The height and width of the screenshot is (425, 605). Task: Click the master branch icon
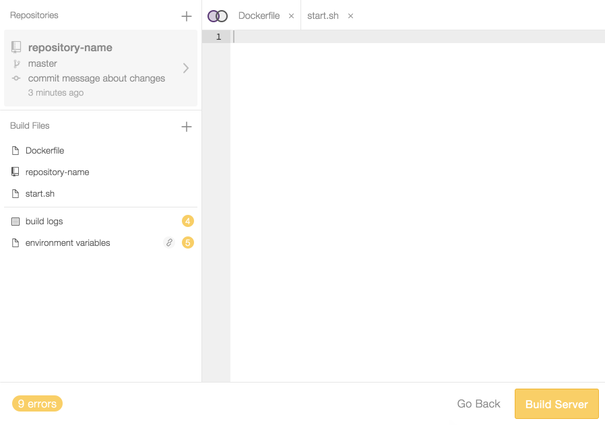click(16, 64)
